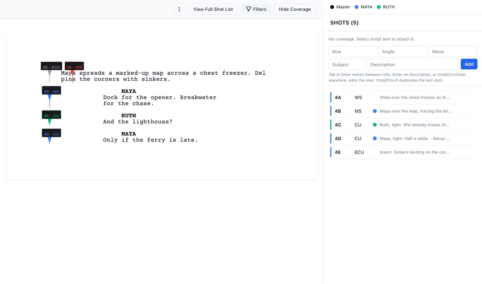Open the Filters button
Viewport: 482px width, 284px height.
[256, 9]
